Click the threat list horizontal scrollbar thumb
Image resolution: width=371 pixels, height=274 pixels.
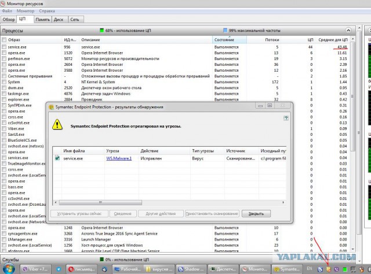click(100, 202)
